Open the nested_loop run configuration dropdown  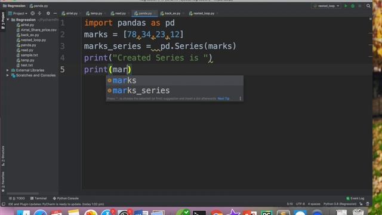click(327, 6)
